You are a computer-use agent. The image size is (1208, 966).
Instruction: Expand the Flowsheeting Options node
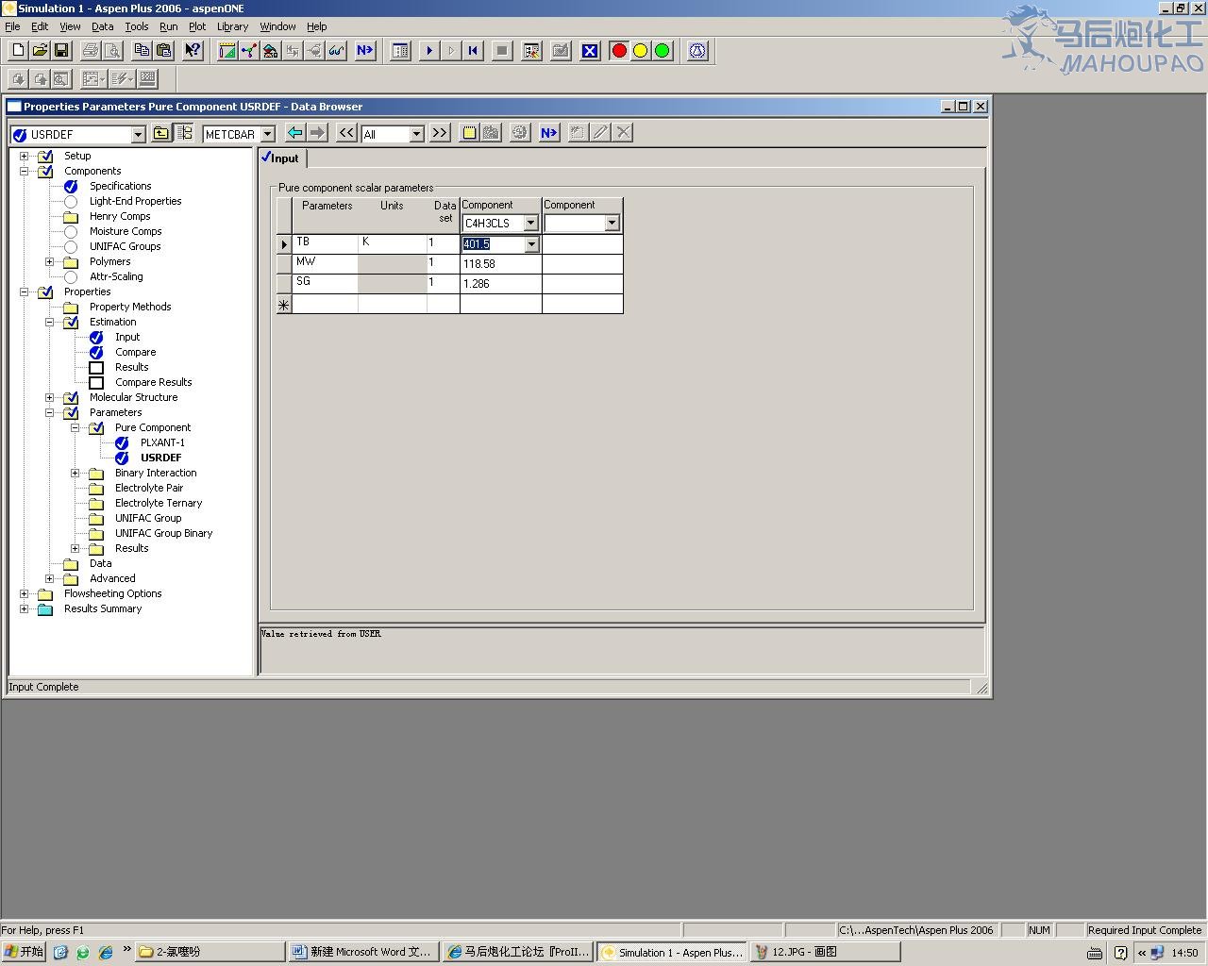coord(25,593)
